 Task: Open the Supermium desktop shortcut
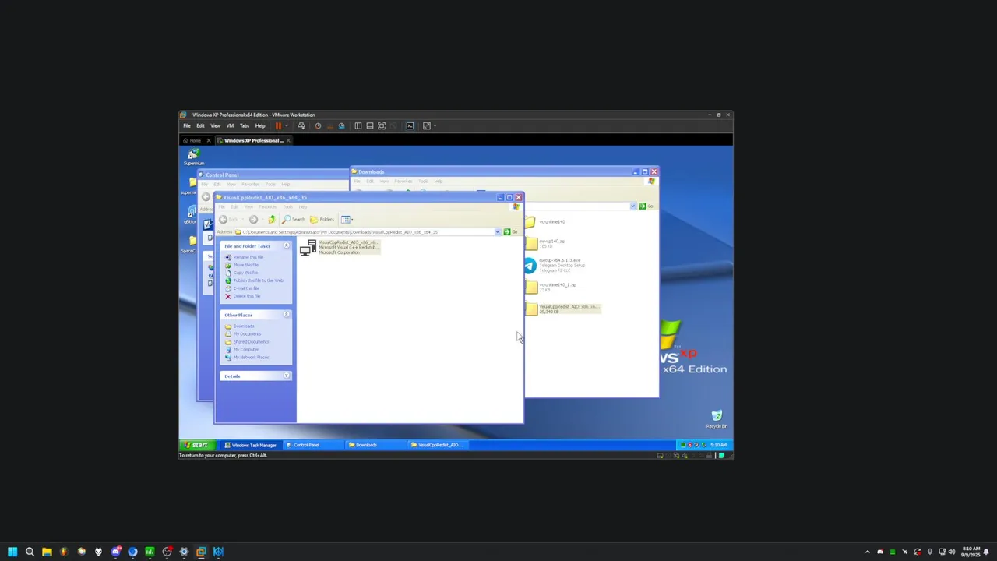(x=193, y=157)
